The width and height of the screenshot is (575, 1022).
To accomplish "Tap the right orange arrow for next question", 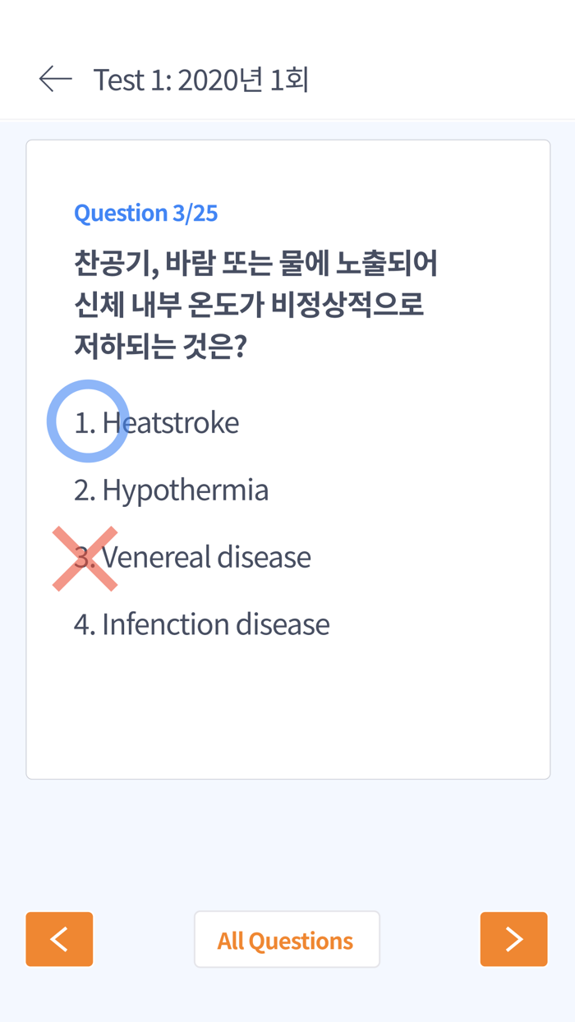I will click(x=514, y=938).
